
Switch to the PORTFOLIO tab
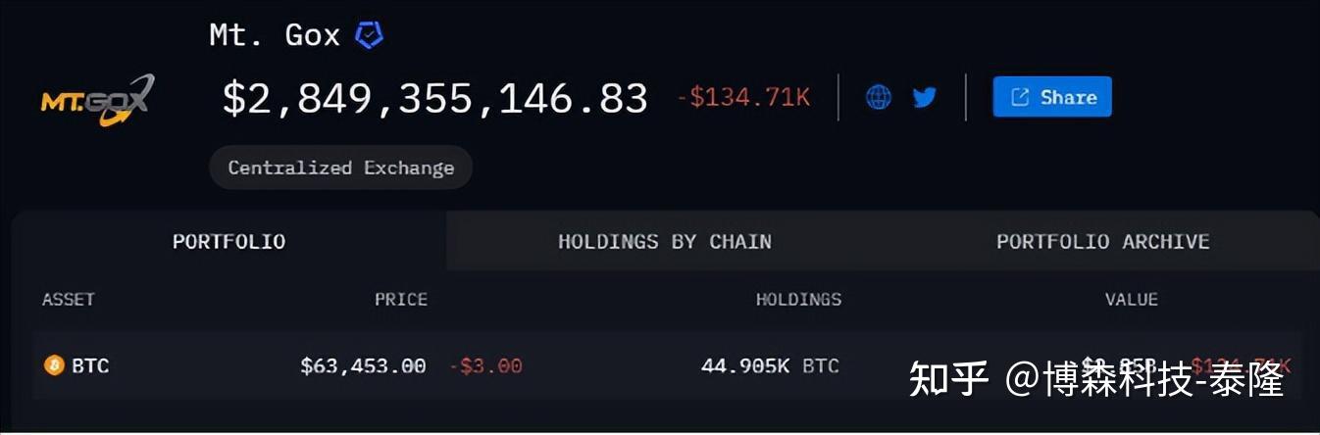[228, 241]
